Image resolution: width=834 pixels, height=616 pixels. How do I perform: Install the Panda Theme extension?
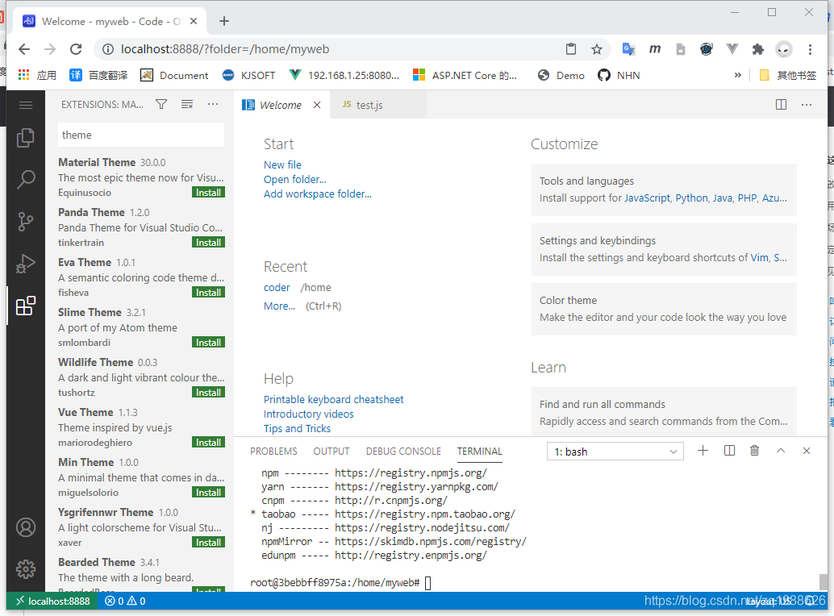point(208,243)
